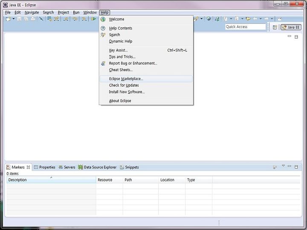Viewport: 307px width, 230px height.
Task: Click the Pin Editor toolbar icon
Action: pos(280,19)
